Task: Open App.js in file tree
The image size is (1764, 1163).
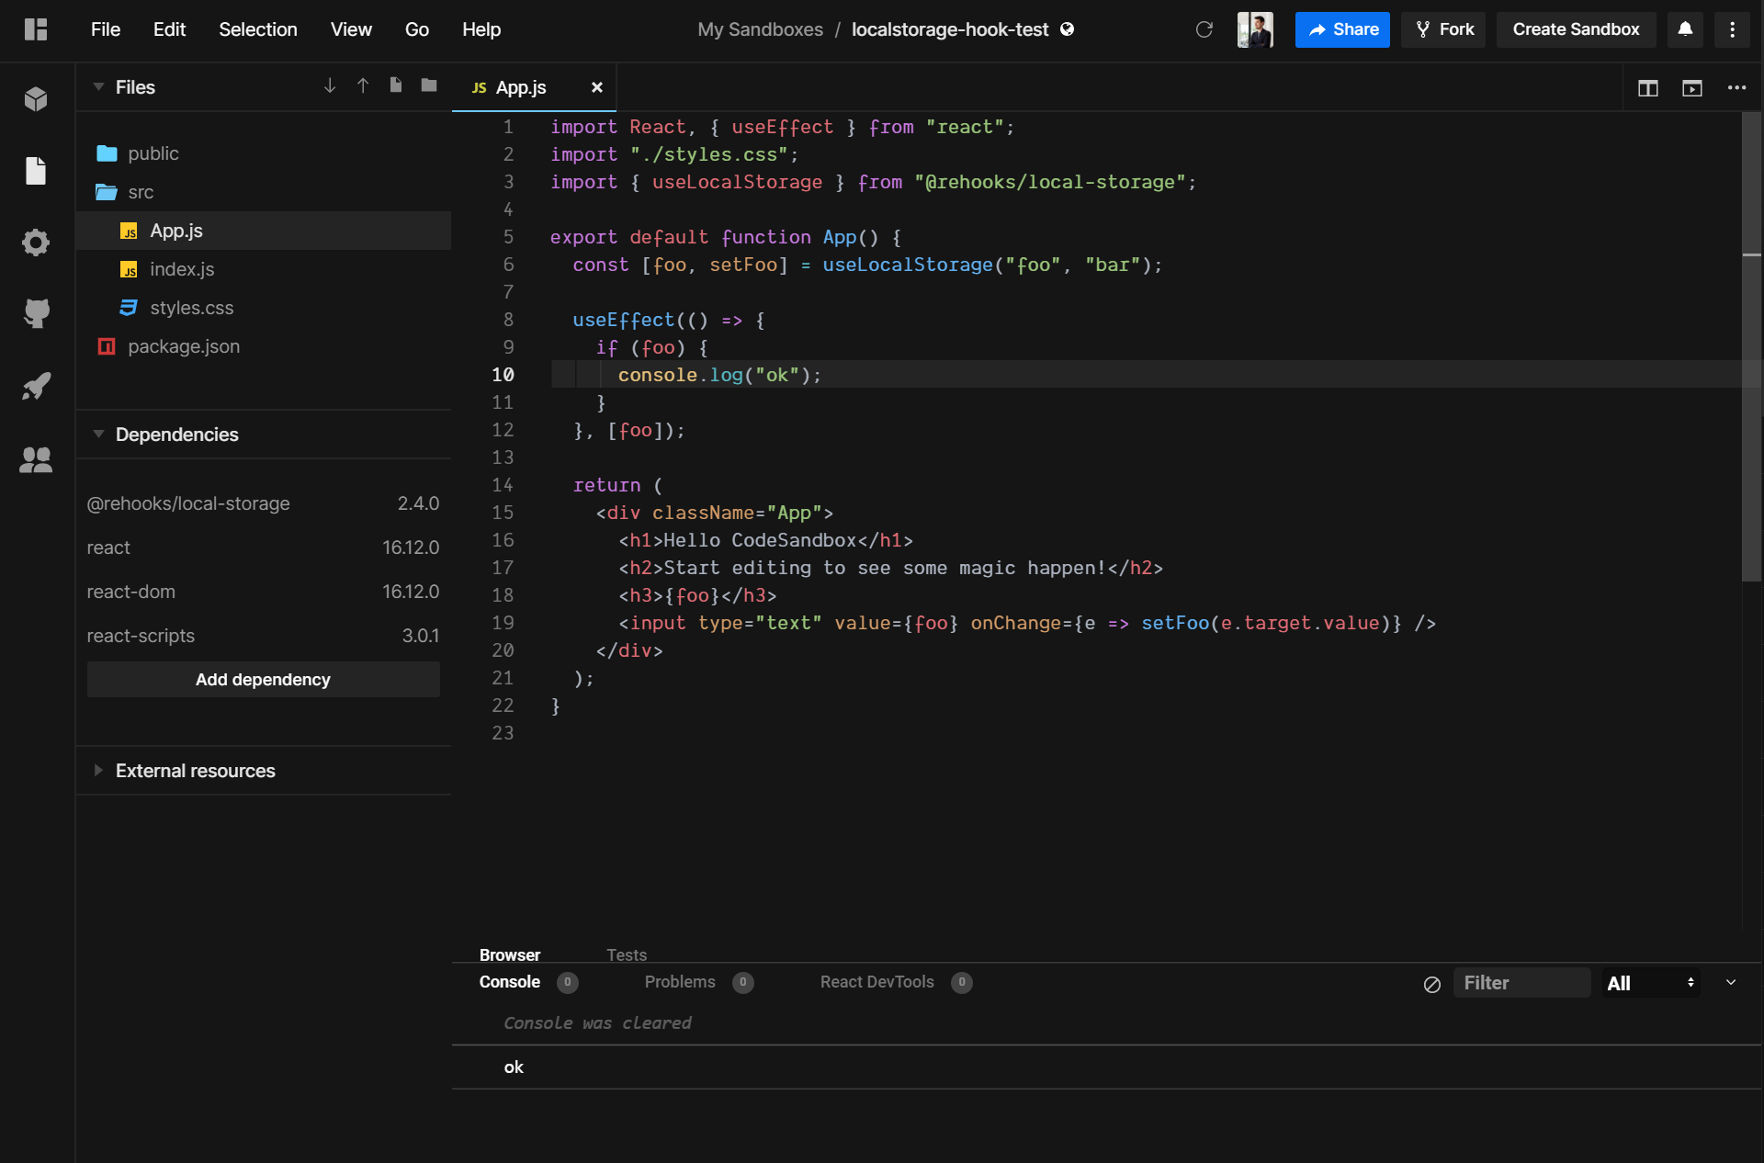Action: 264,231
